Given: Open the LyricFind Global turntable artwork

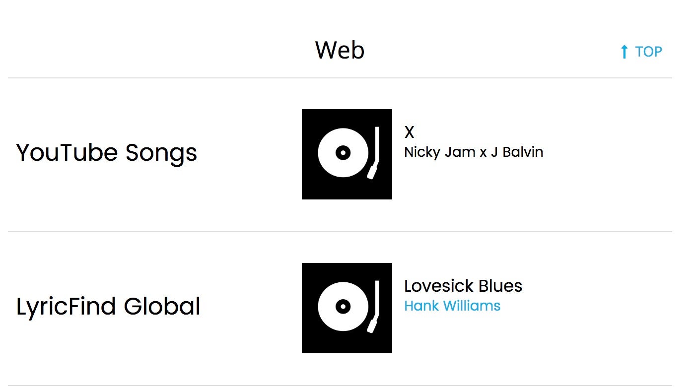Looking at the screenshot, I should [x=347, y=308].
